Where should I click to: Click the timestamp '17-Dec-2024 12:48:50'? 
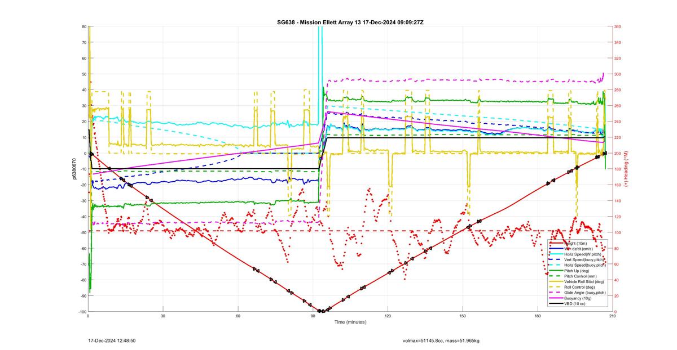pyautogui.click(x=111, y=340)
